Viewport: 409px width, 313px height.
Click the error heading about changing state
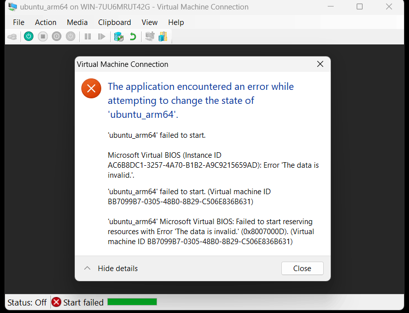(x=201, y=100)
